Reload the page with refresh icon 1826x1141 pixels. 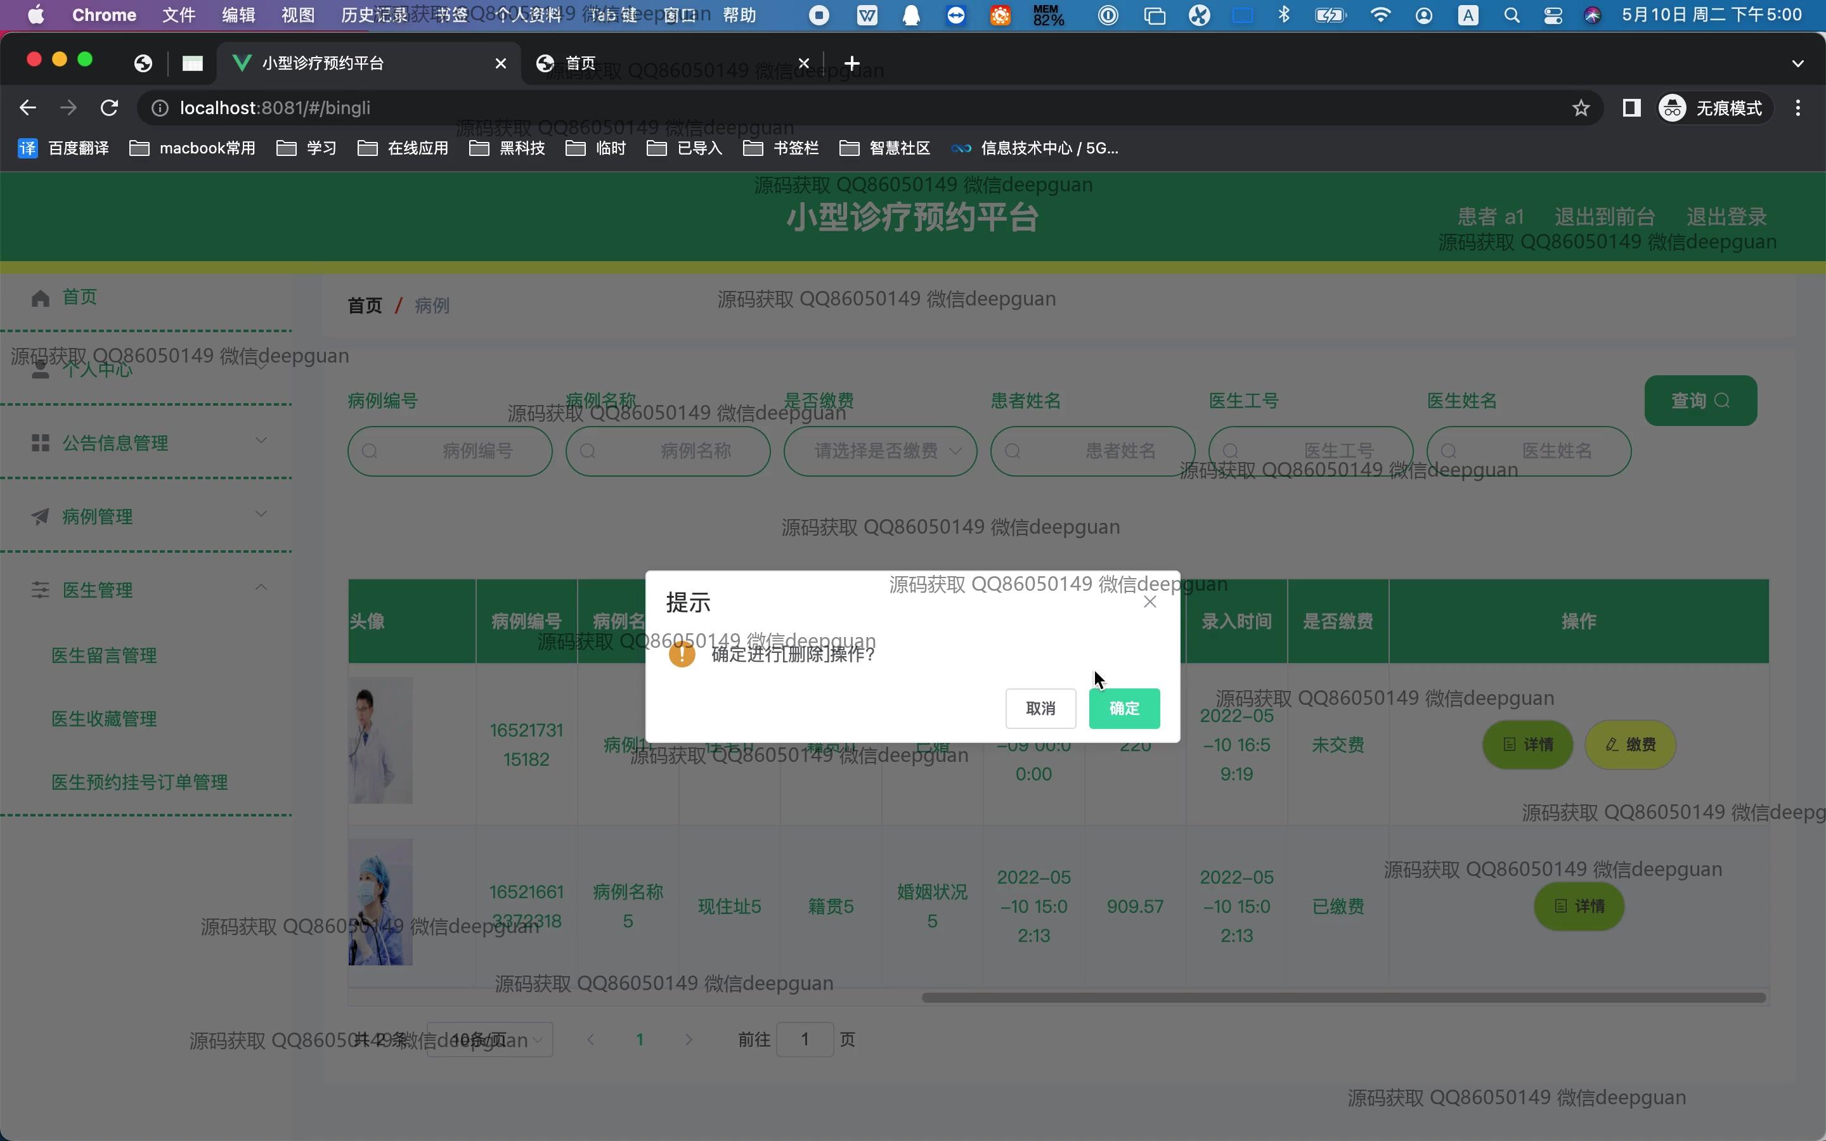pyautogui.click(x=110, y=108)
